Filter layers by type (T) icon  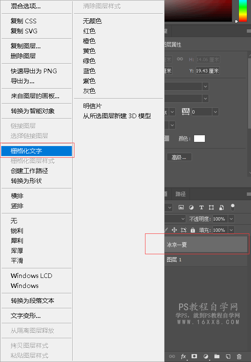201,207
